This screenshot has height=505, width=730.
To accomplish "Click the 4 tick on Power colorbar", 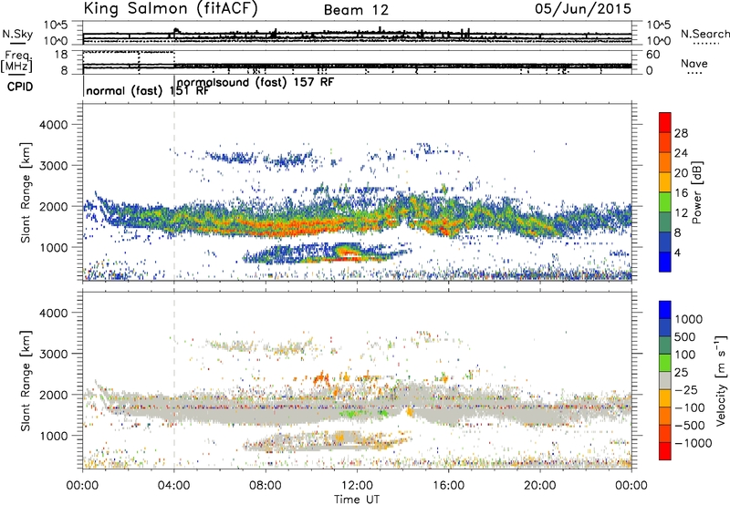I will point(677,252).
